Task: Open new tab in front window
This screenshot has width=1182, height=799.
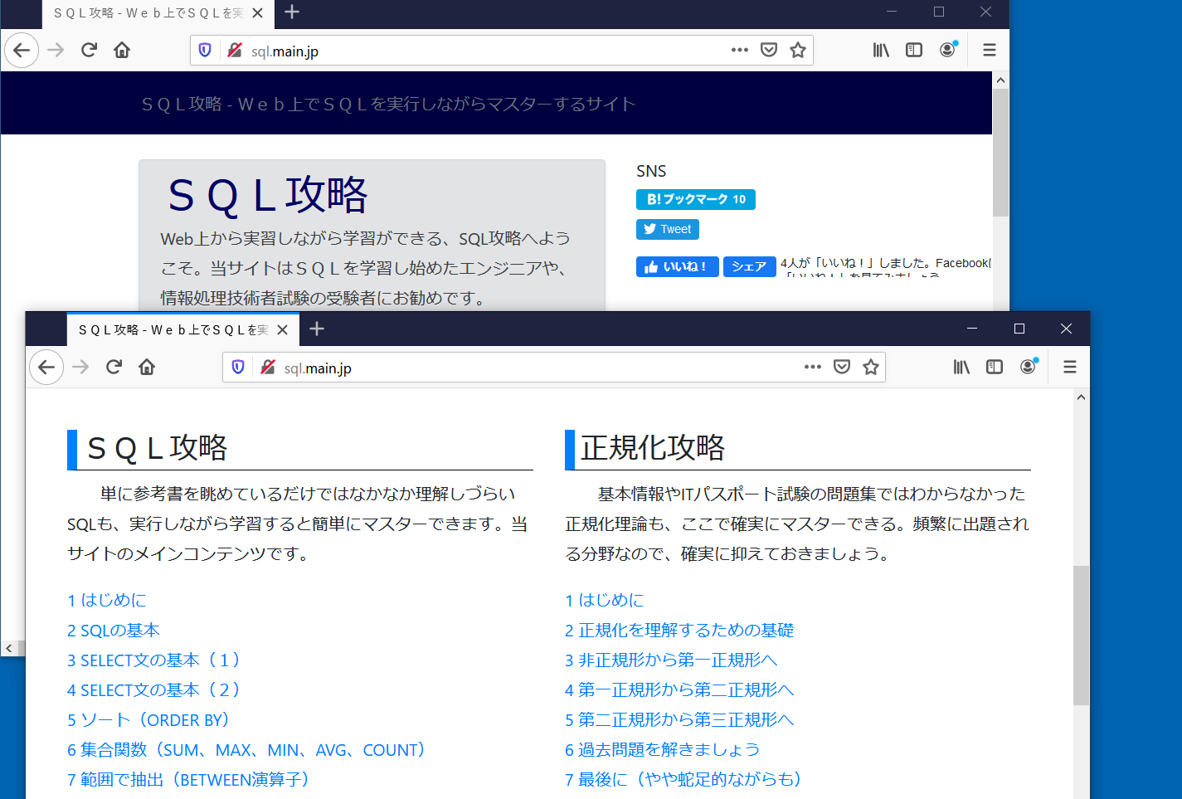Action: [x=317, y=329]
